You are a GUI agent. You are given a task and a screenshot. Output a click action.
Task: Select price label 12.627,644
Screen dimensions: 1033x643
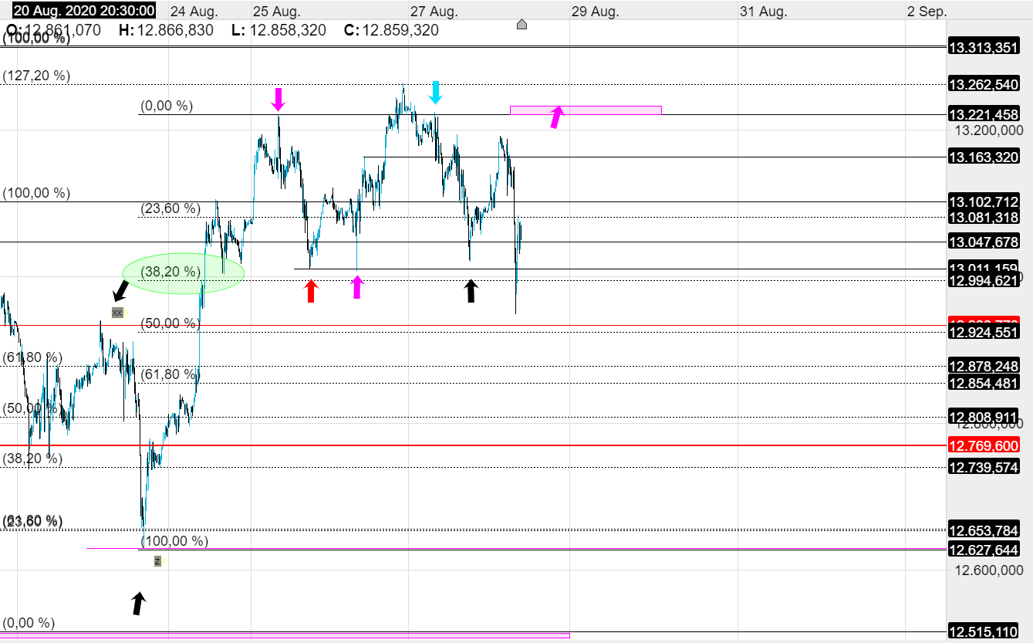[x=984, y=550]
